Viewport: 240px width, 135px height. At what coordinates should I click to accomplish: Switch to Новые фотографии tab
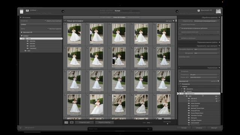click(119, 17)
